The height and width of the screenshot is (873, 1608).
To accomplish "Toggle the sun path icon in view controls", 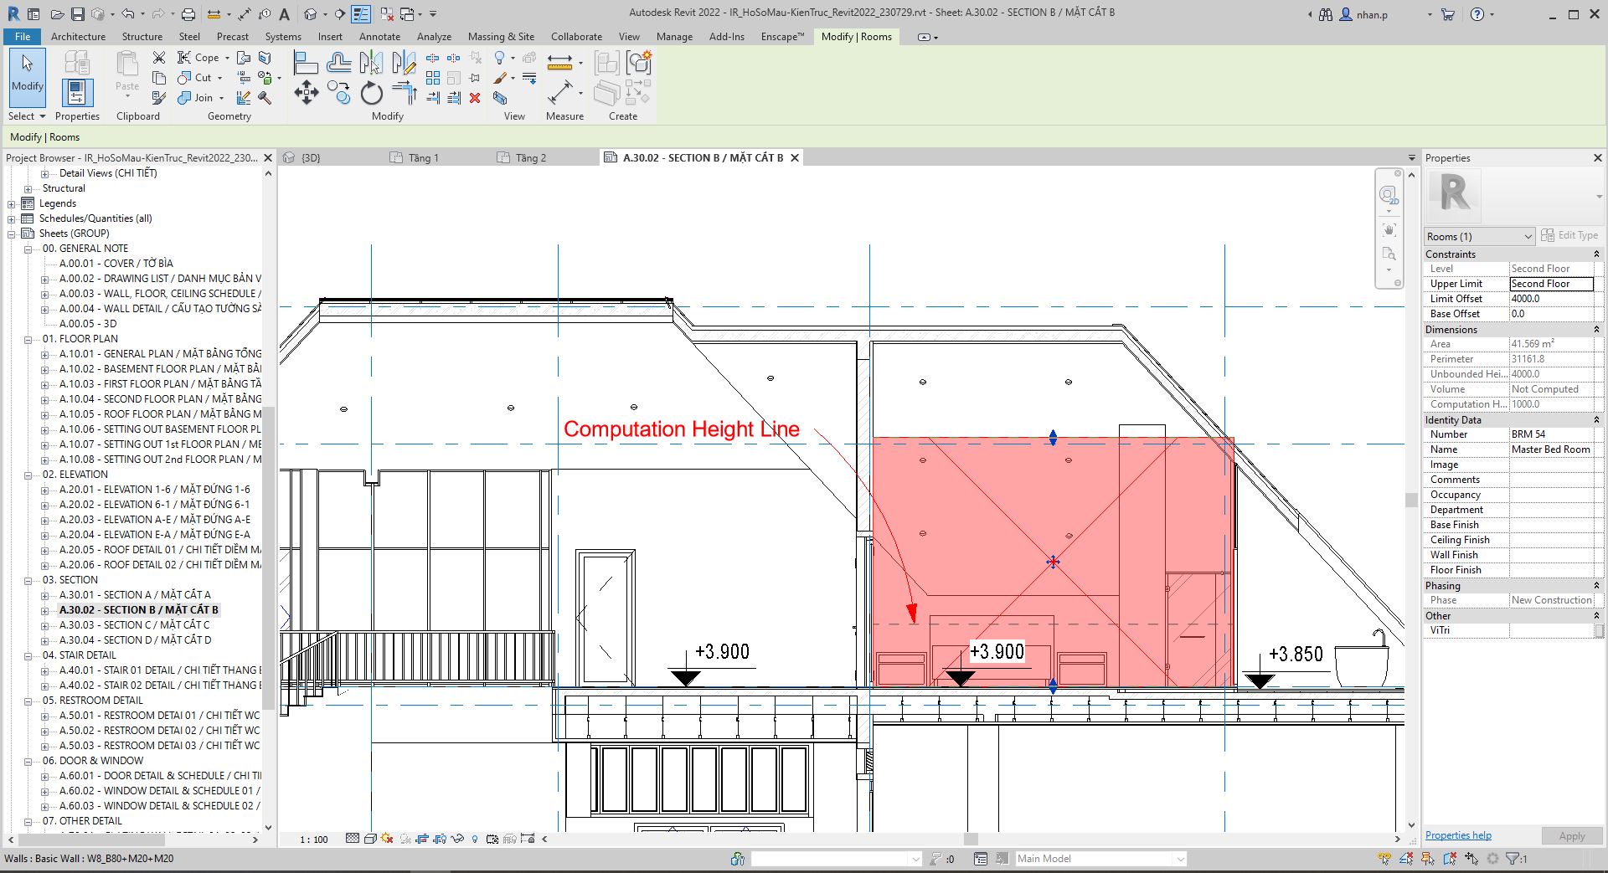I will (387, 838).
